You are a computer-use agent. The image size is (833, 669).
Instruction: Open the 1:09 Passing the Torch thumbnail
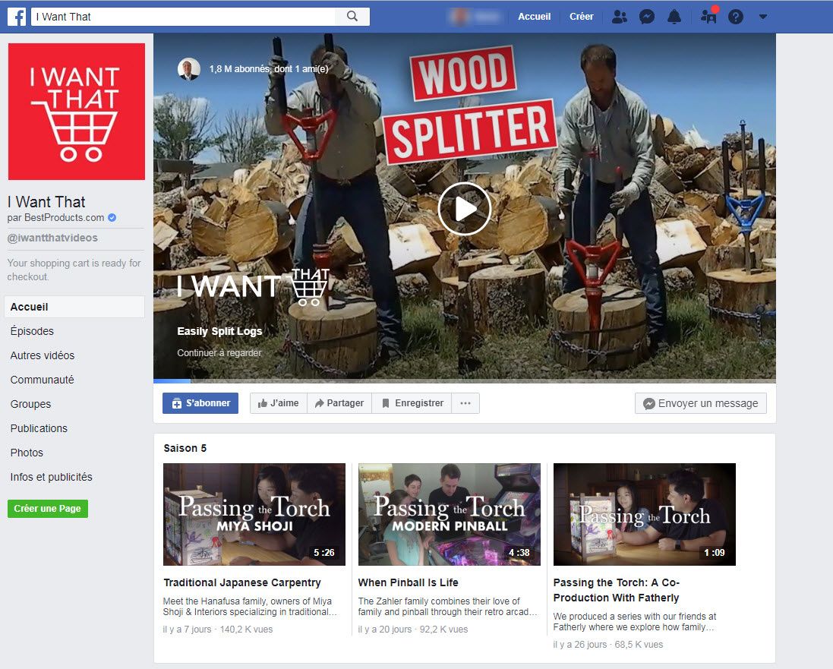pos(645,514)
